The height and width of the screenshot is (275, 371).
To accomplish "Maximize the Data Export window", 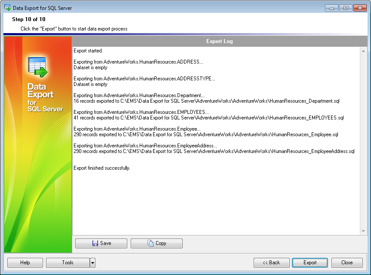I will pyautogui.click(x=345, y=8).
